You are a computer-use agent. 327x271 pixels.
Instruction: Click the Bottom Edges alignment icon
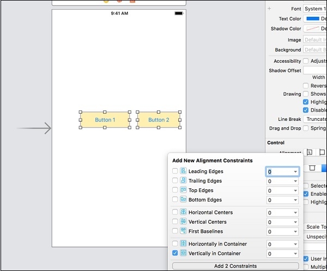[183, 199]
